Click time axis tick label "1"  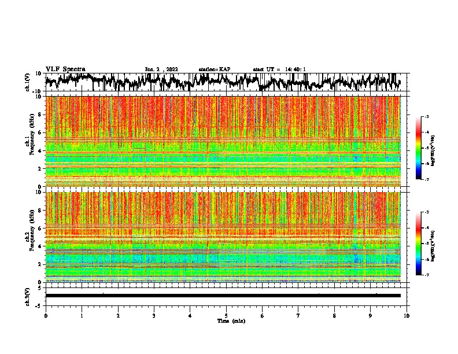pos(82,316)
